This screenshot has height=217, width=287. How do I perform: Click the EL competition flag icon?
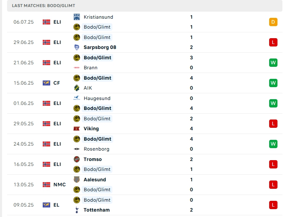tap(46, 205)
